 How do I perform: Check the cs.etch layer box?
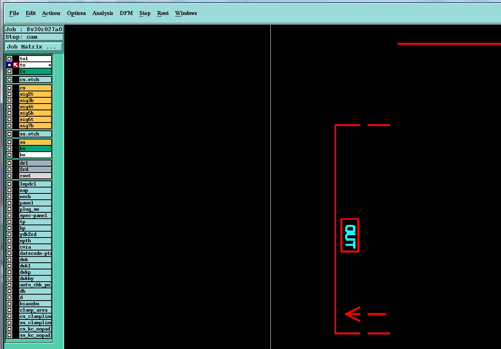coord(9,80)
